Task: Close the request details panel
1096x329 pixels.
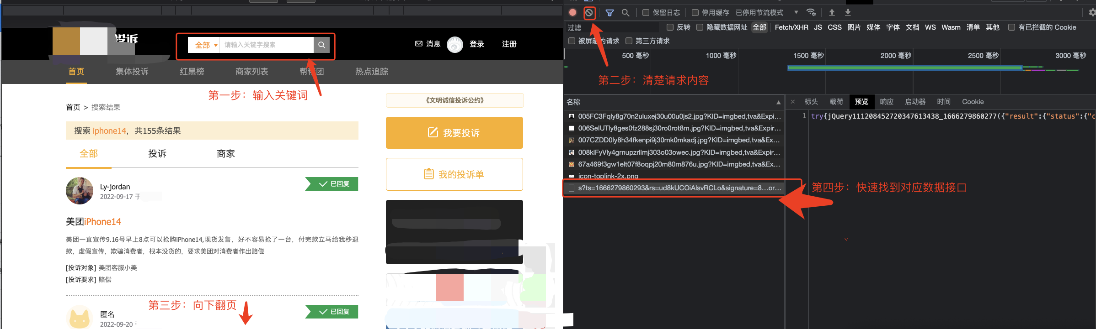Action: click(793, 102)
